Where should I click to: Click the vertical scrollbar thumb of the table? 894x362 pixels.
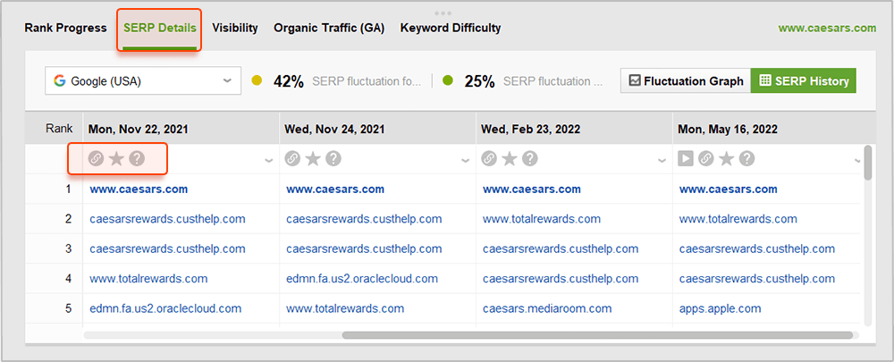click(868, 163)
